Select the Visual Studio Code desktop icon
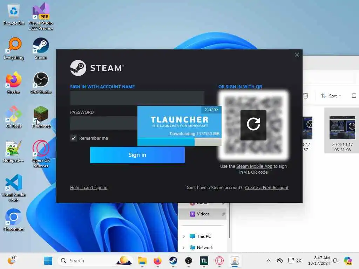Screen dimensions: 359x269 (x=14, y=188)
